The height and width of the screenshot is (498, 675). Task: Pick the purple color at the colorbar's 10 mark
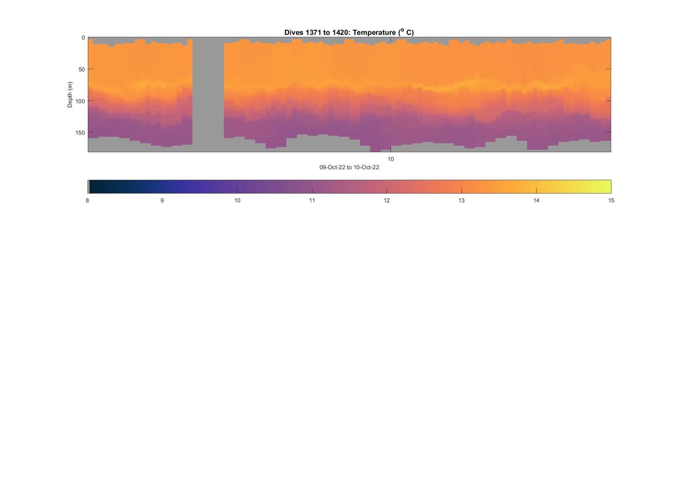point(237,186)
